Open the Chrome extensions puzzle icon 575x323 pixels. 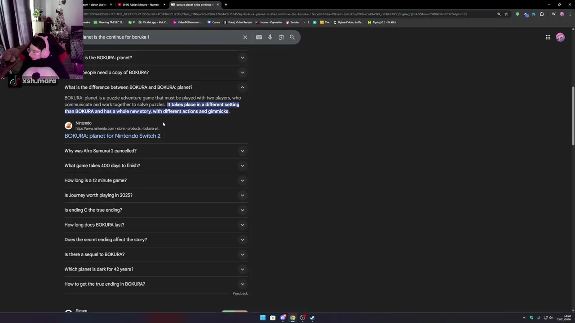pyautogui.click(x=542, y=14)
